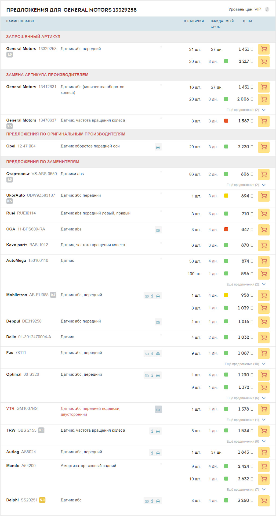This screenshot has height=516, width=276.
Task: Open photo icon for Deppul DE319258
Action: coord(158,322)
